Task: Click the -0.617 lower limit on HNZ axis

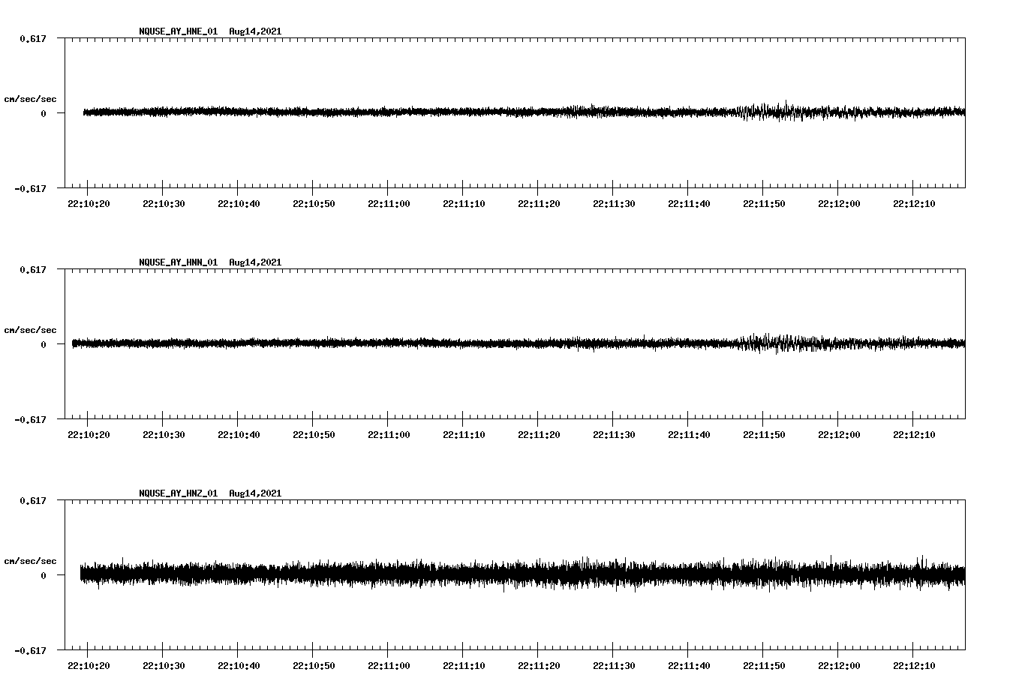Action: [30, 650]
